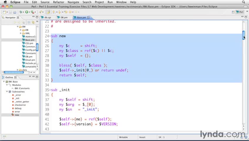This screenshot has width=249, height=141.
Task: Click the Search flashlight toolbar icon
Action: click(x=41, y=12)
